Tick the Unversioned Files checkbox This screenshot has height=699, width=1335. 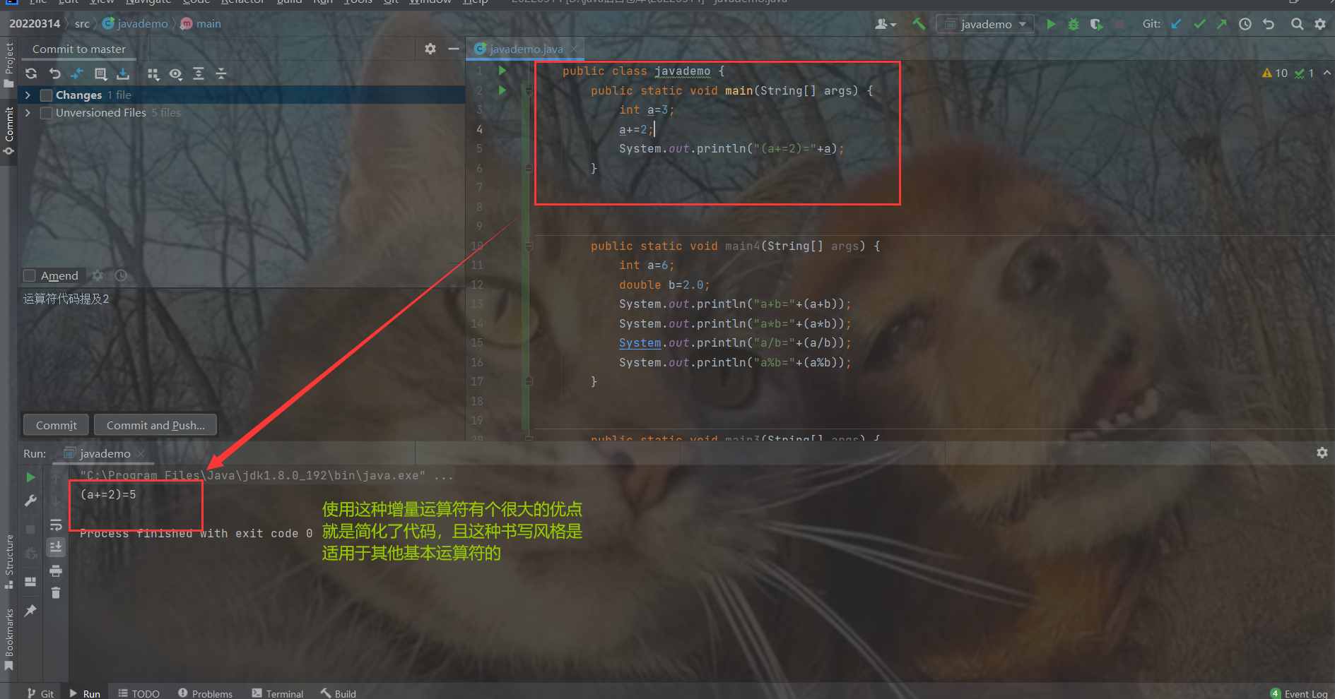[x=47, y=113]
